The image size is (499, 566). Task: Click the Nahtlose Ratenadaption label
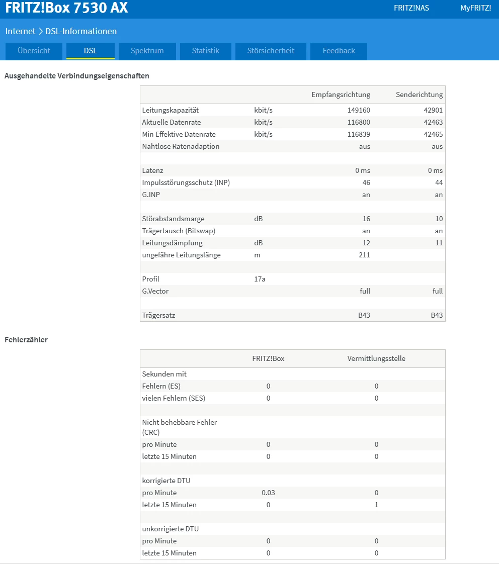tap(181, 147)
